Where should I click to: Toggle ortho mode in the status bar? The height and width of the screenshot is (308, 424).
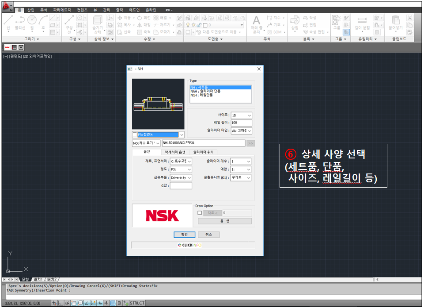(61, 303)
